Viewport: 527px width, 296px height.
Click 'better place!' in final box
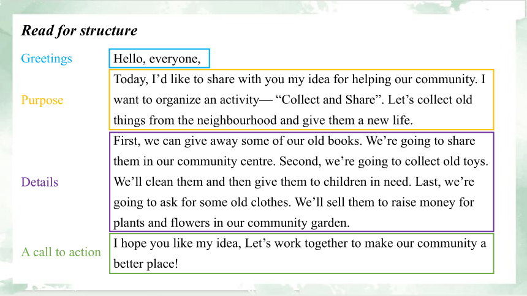click(145, 264)
